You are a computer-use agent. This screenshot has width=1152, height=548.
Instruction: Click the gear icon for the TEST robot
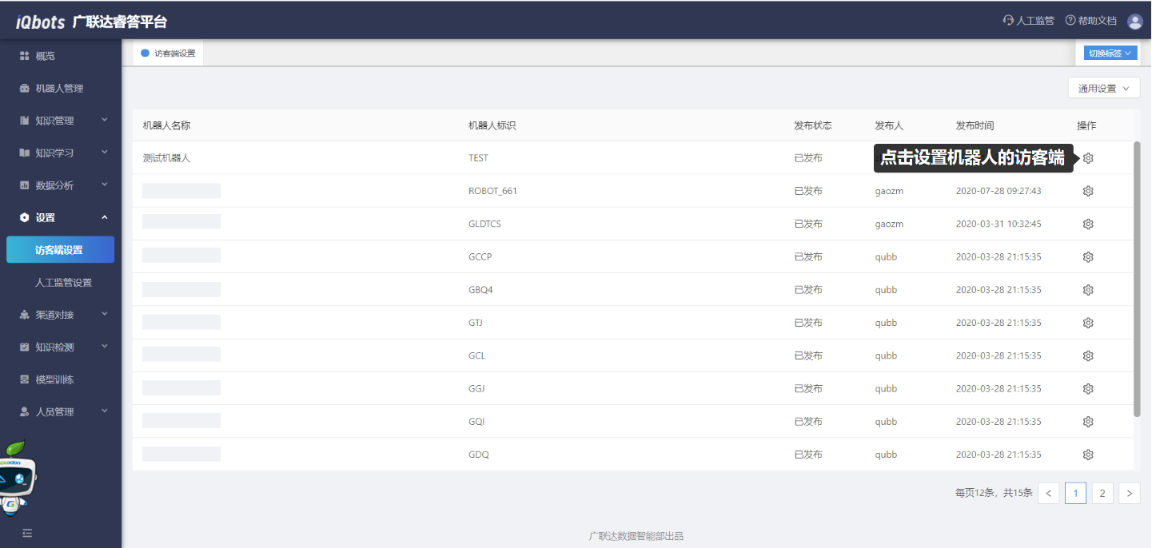(x=1087, y=158)
